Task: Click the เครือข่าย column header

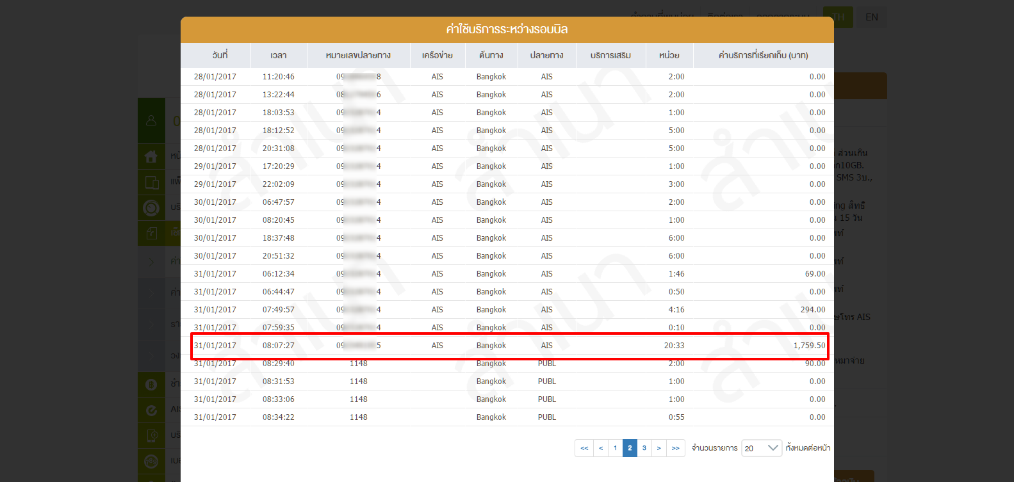Action: pos(437,55)
